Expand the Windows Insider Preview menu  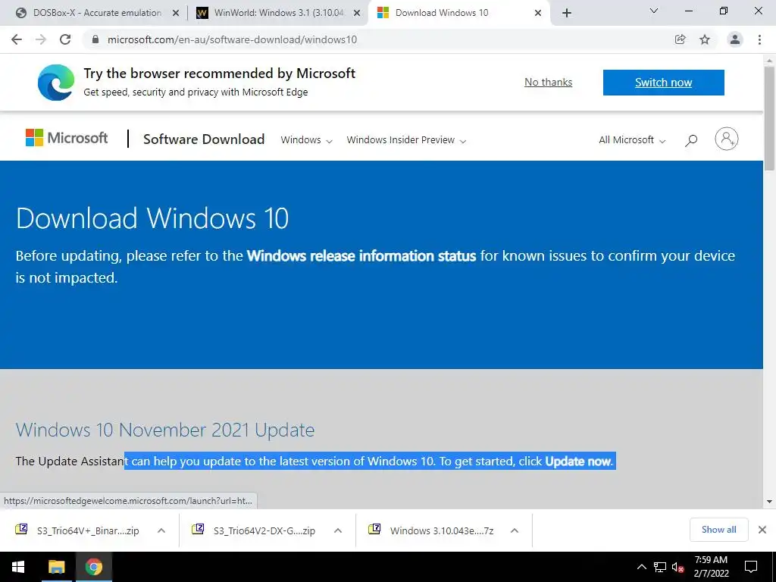pyautogui.click(x=406, y=140)
